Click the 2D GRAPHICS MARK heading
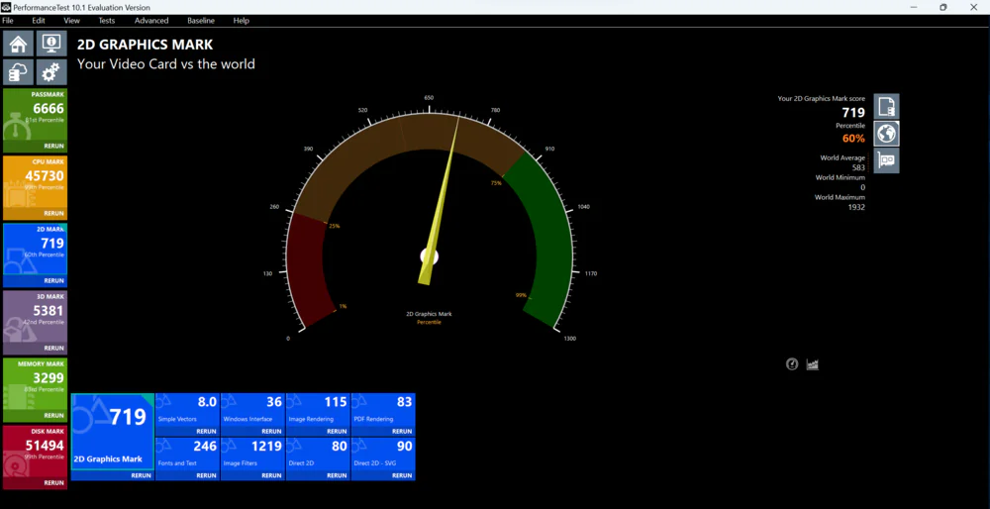The image size is (990, 509). pyautogui.click(x=146, y=45)
